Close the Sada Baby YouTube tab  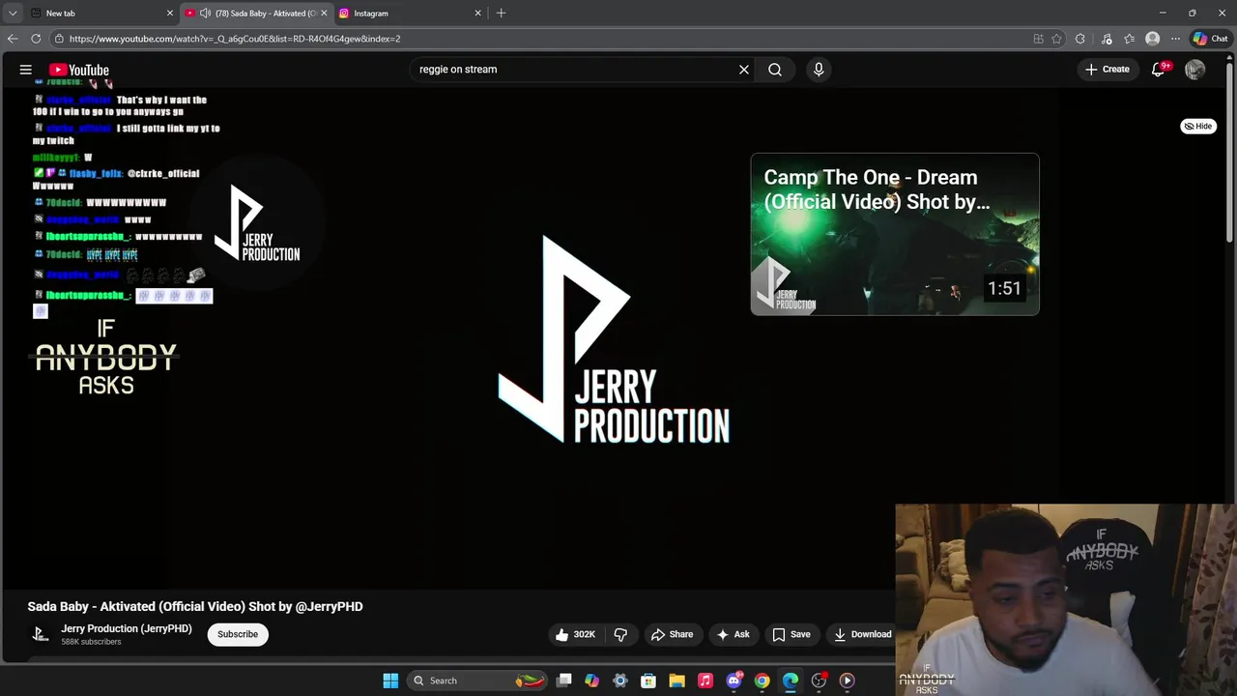point(324,14)
